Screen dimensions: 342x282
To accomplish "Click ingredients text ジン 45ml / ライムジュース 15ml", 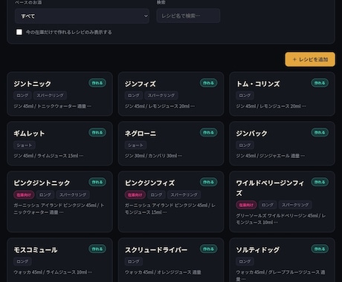I will point(48,156).
